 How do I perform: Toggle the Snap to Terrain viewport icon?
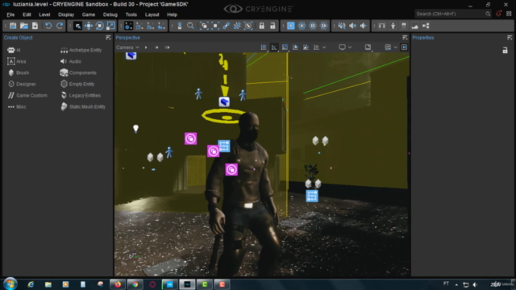tap(295, 48)
